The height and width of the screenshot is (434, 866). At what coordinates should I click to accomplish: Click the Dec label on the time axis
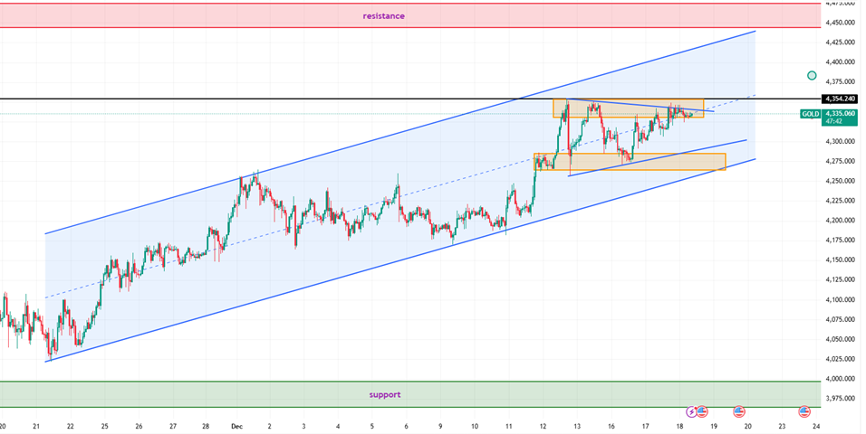tap(237, 425)
